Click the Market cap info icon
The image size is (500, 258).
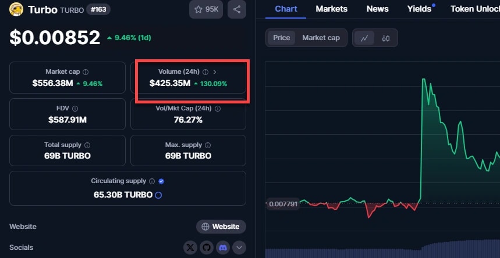86,72
